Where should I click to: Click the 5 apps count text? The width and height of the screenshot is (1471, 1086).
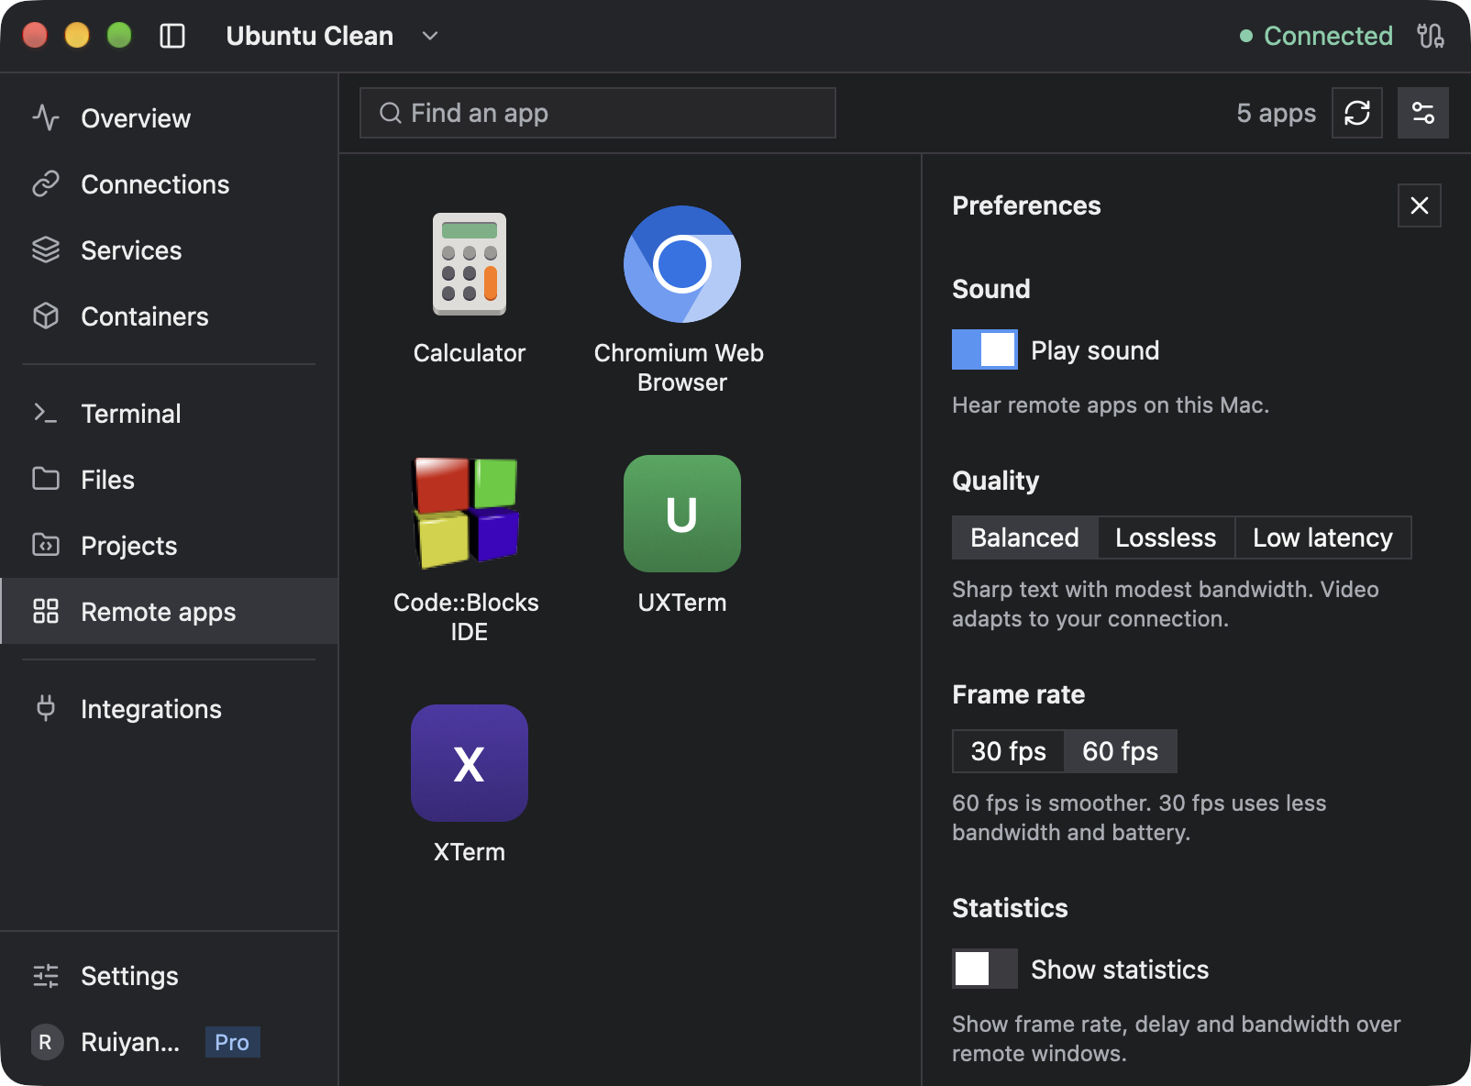pos(1276,113)
